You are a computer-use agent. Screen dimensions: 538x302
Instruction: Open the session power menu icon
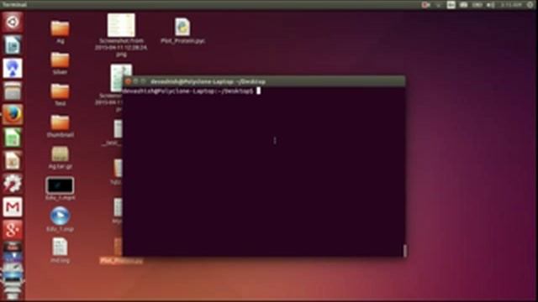coord(530,5)
